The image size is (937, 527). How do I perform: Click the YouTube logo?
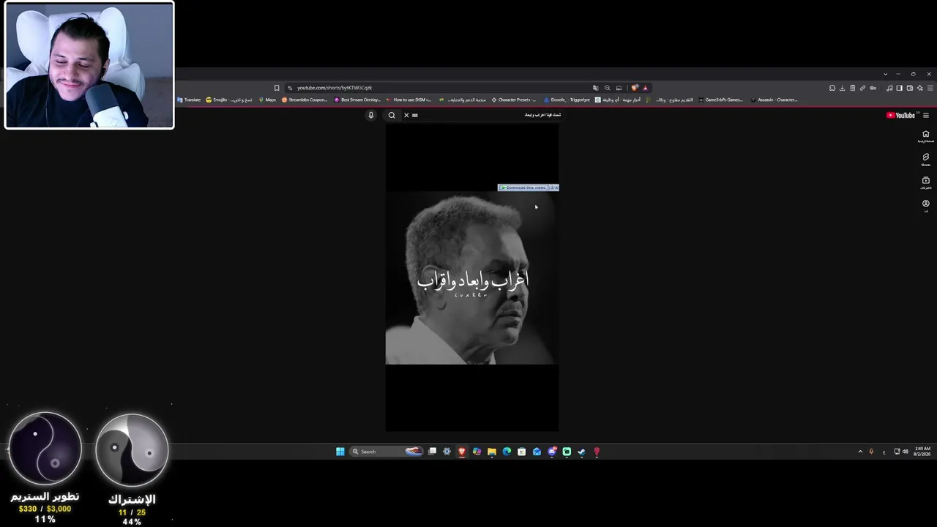[x=900, y=115]
